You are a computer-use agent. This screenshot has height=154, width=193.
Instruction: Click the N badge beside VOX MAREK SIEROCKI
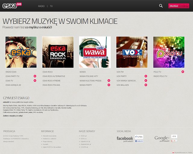pyautogui.click(x=146, y=81)
